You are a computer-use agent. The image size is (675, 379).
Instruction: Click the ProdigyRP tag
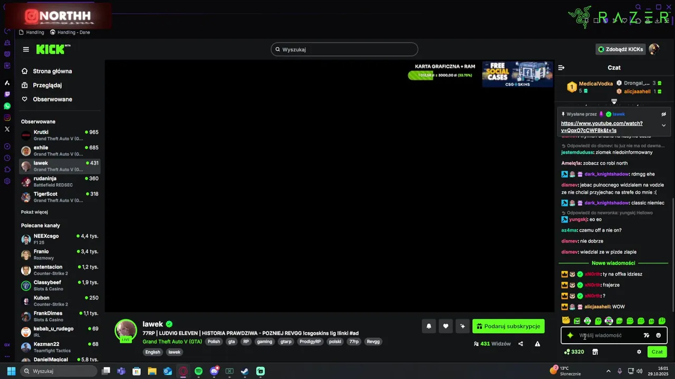click(310, 342)
